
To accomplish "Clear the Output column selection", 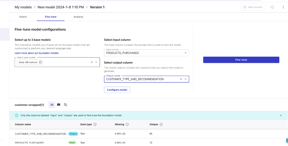I will pos(181,79).
